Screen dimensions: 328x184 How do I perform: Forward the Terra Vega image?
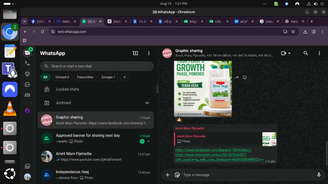coord(237,77)
